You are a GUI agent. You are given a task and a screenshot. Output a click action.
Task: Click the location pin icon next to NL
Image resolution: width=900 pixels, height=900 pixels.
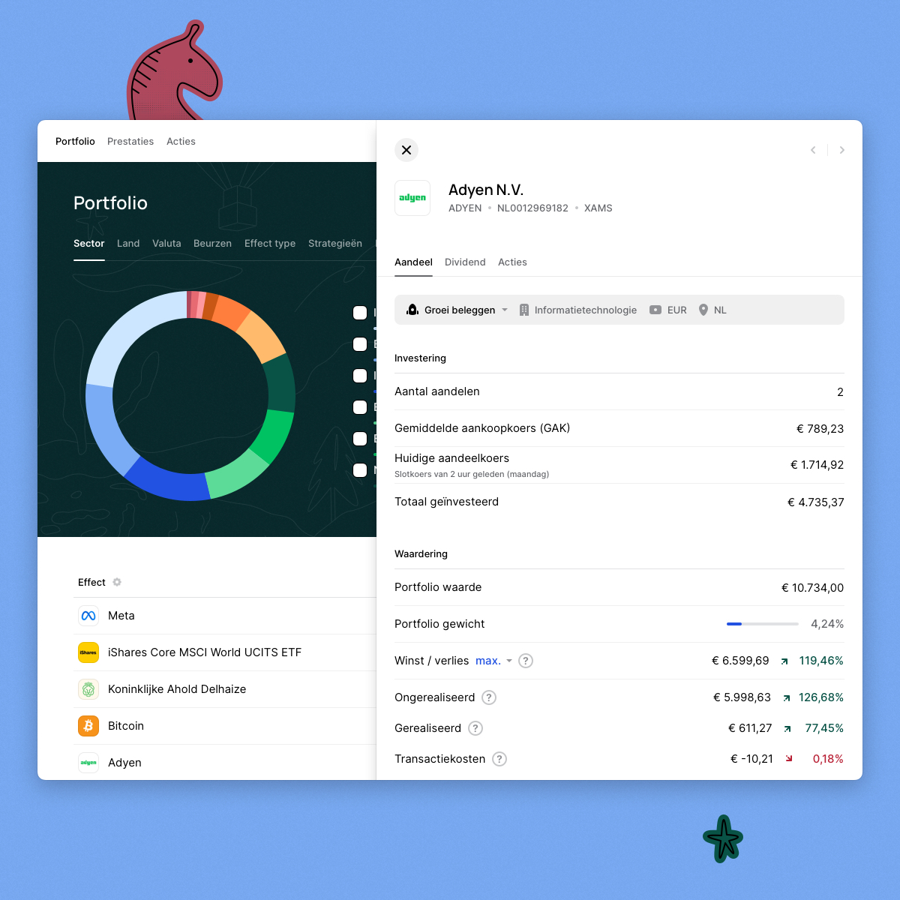tap(703, 310)
